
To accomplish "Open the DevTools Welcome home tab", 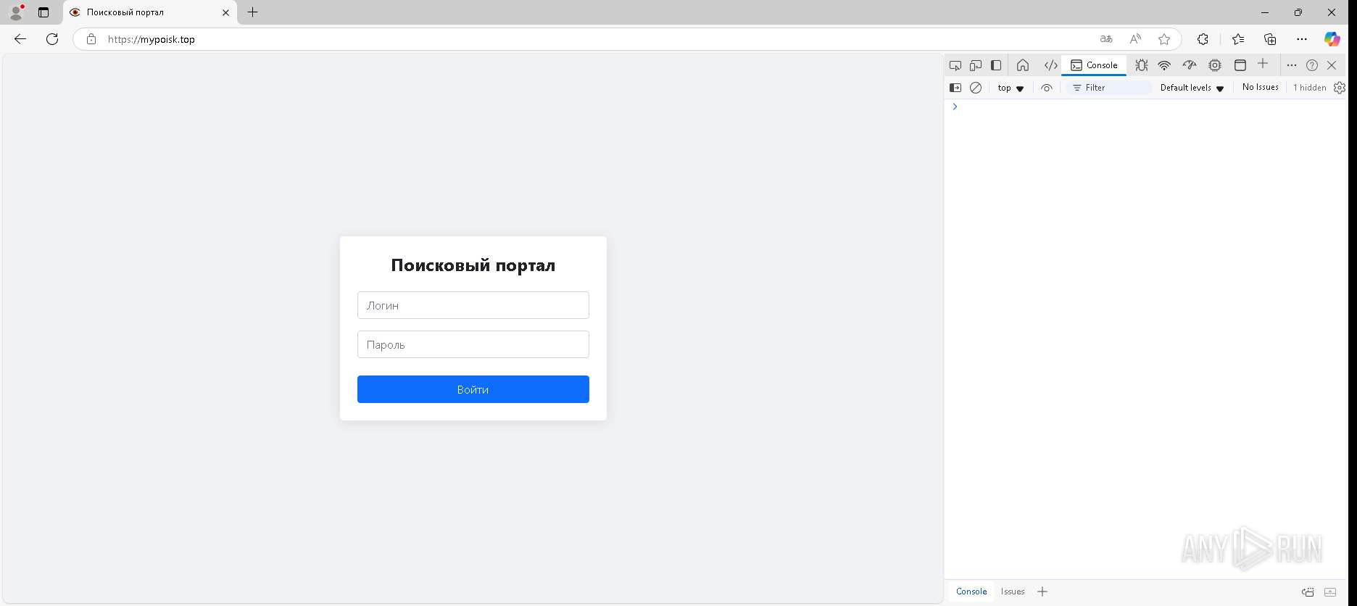I will tap(1023, 65).
